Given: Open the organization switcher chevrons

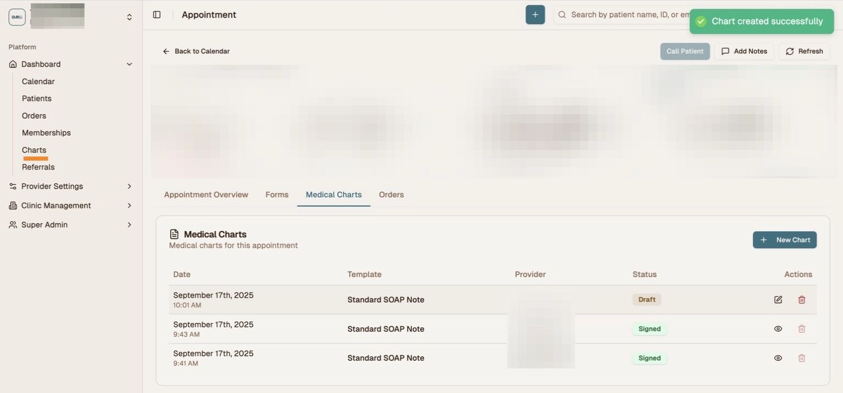Looking at the screenshot, I should pos(129,17).
